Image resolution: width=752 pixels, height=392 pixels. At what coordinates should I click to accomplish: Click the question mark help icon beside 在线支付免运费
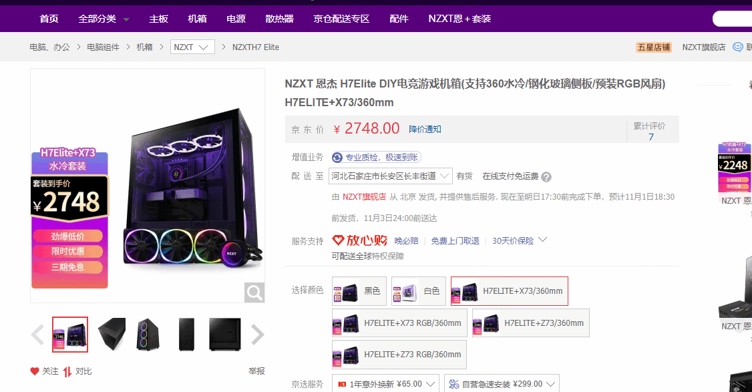(546, 176)
